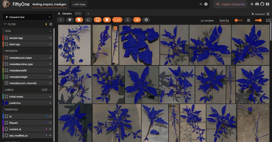
Task: Enable the metadata.size_bytes checkbox
Action: click(6, 58)
